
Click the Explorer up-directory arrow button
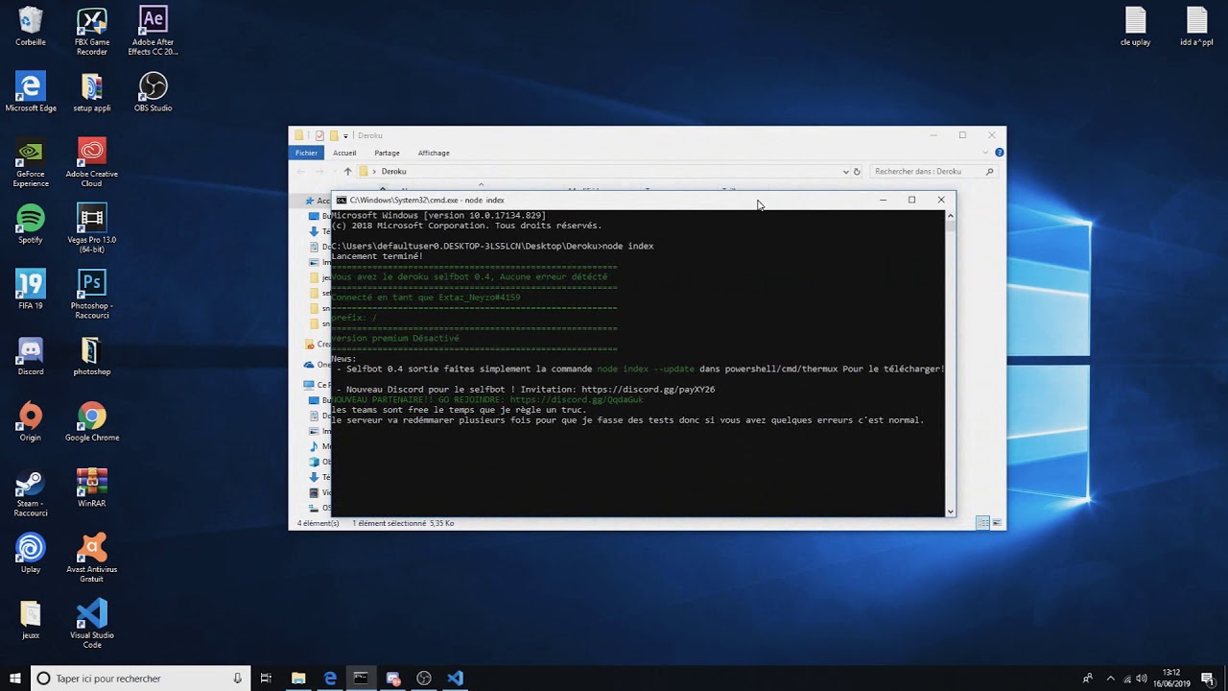click(x=347, y=172)
